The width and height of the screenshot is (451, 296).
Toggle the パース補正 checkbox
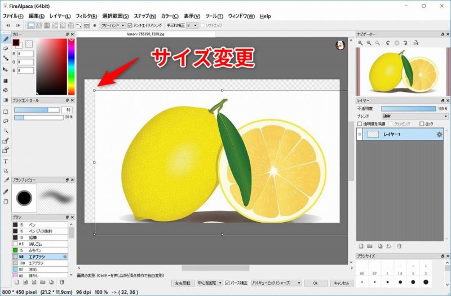[x=228, y=282]
